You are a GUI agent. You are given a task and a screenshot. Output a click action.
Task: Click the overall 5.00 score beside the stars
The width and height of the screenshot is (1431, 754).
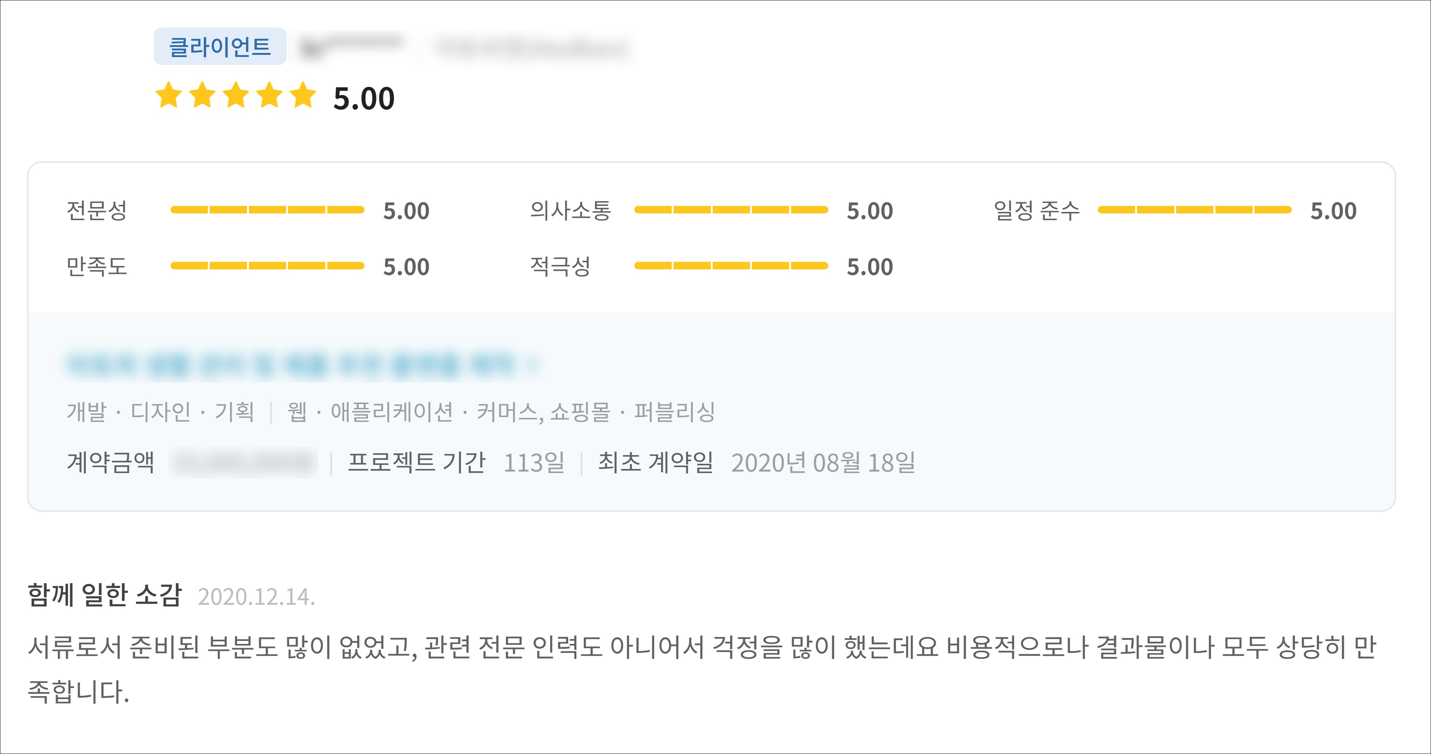pos(364,99)
